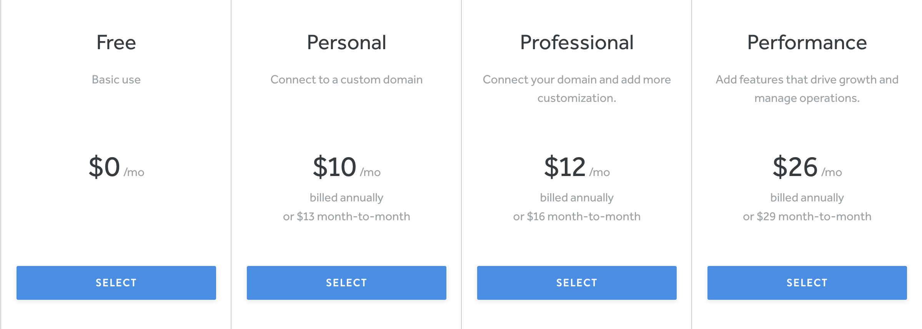Click the 'Basic use' description
Screen dimensions: 922x329
pyautogui.click(x=116, y=80)
